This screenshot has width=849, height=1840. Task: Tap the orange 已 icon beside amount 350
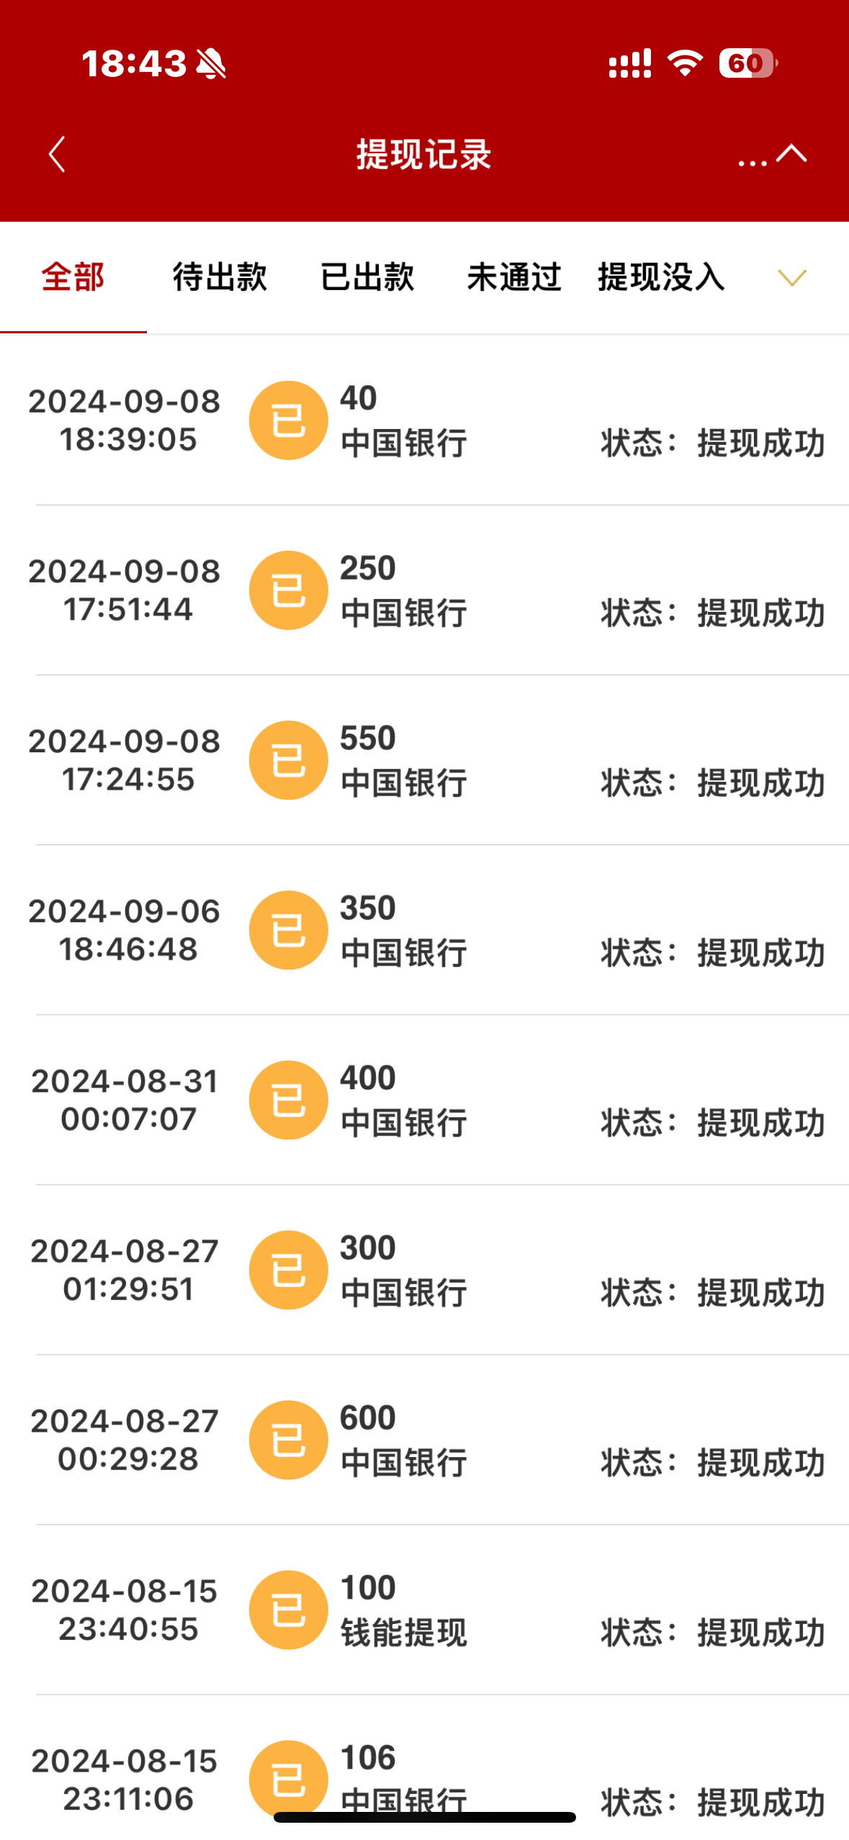click(288, 930)
